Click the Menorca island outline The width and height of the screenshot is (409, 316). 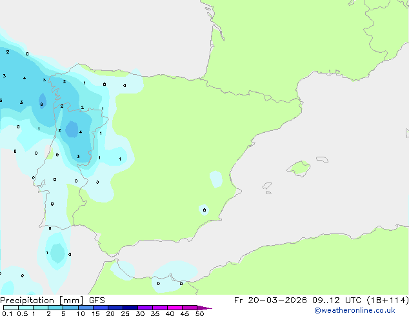click(x=322, y=159)
